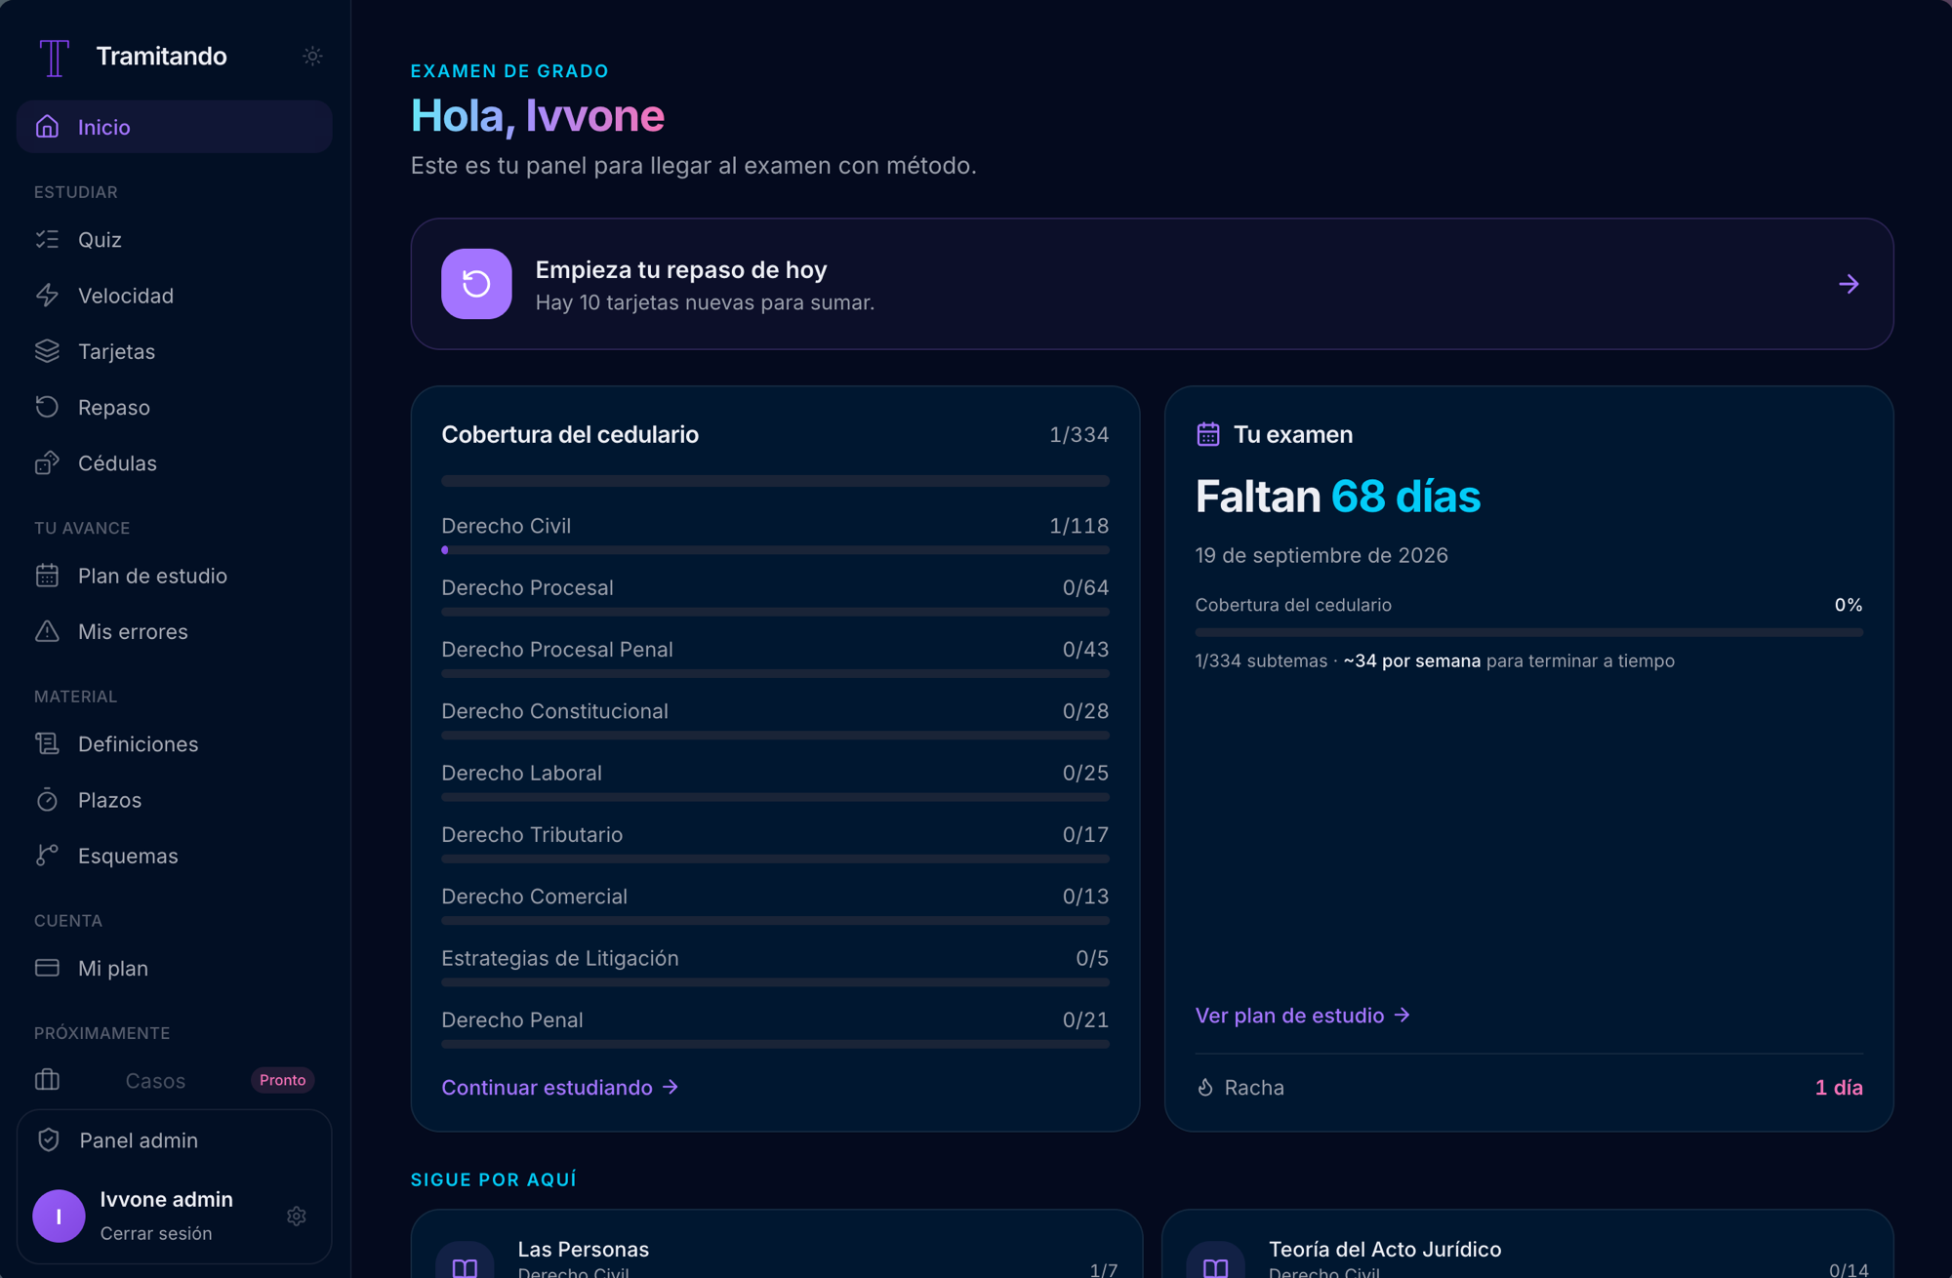1952x1278 pixels.
Task: Open Quiz from the sidebar
Action: coord(175,239)
